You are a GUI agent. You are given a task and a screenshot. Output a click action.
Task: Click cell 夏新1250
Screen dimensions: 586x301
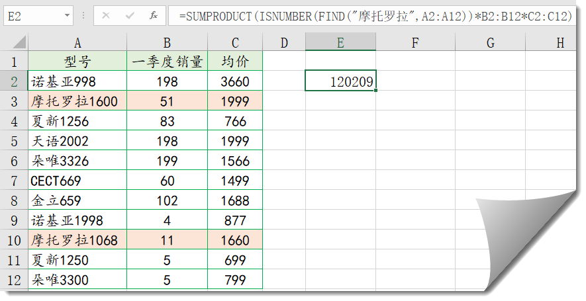[77, 259]
